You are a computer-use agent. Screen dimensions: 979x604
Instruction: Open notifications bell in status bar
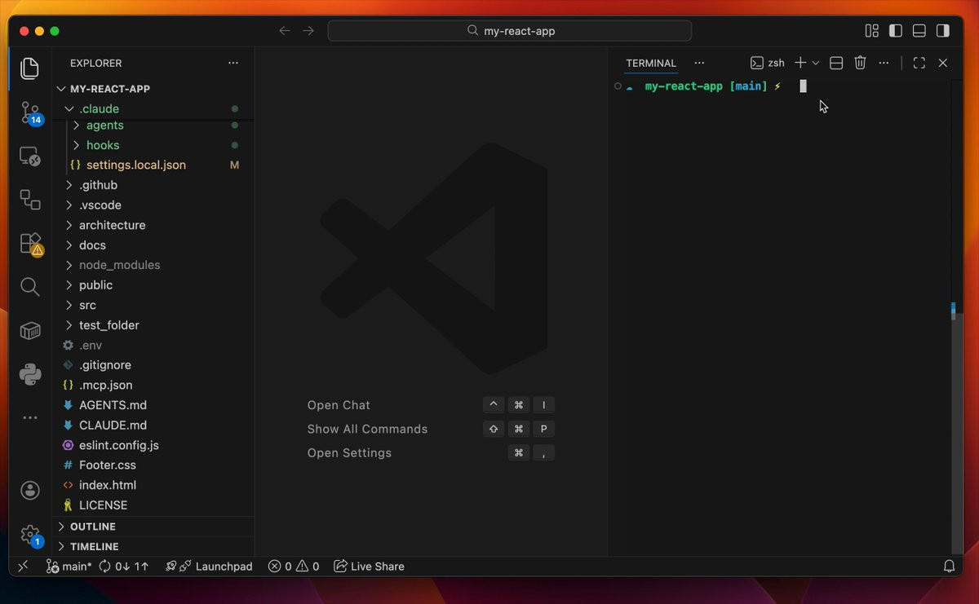949,566
